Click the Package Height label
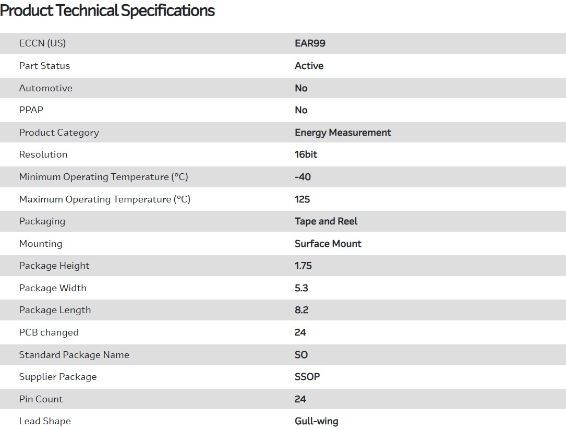This screenshot has height=430, width=566. [x=54, y=266]
